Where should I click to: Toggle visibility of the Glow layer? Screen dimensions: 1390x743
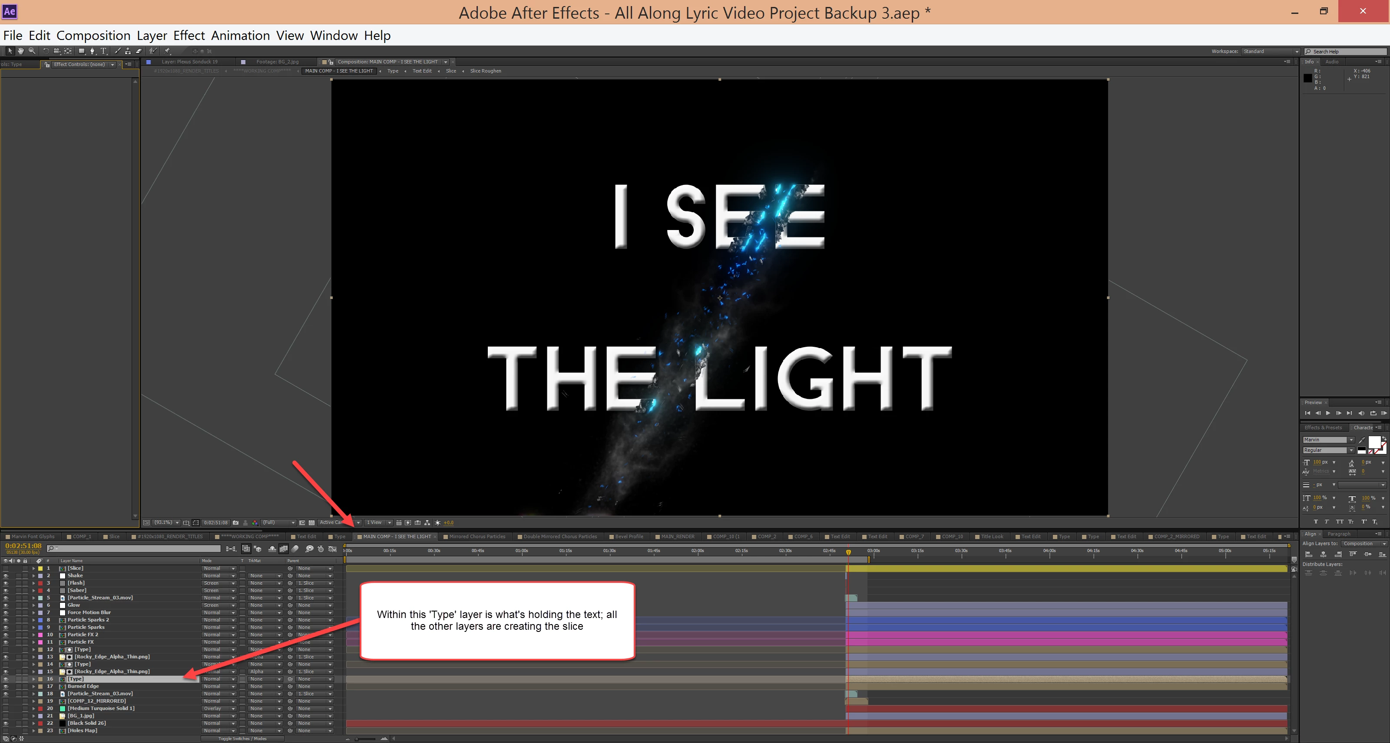(x=5, y=605)
